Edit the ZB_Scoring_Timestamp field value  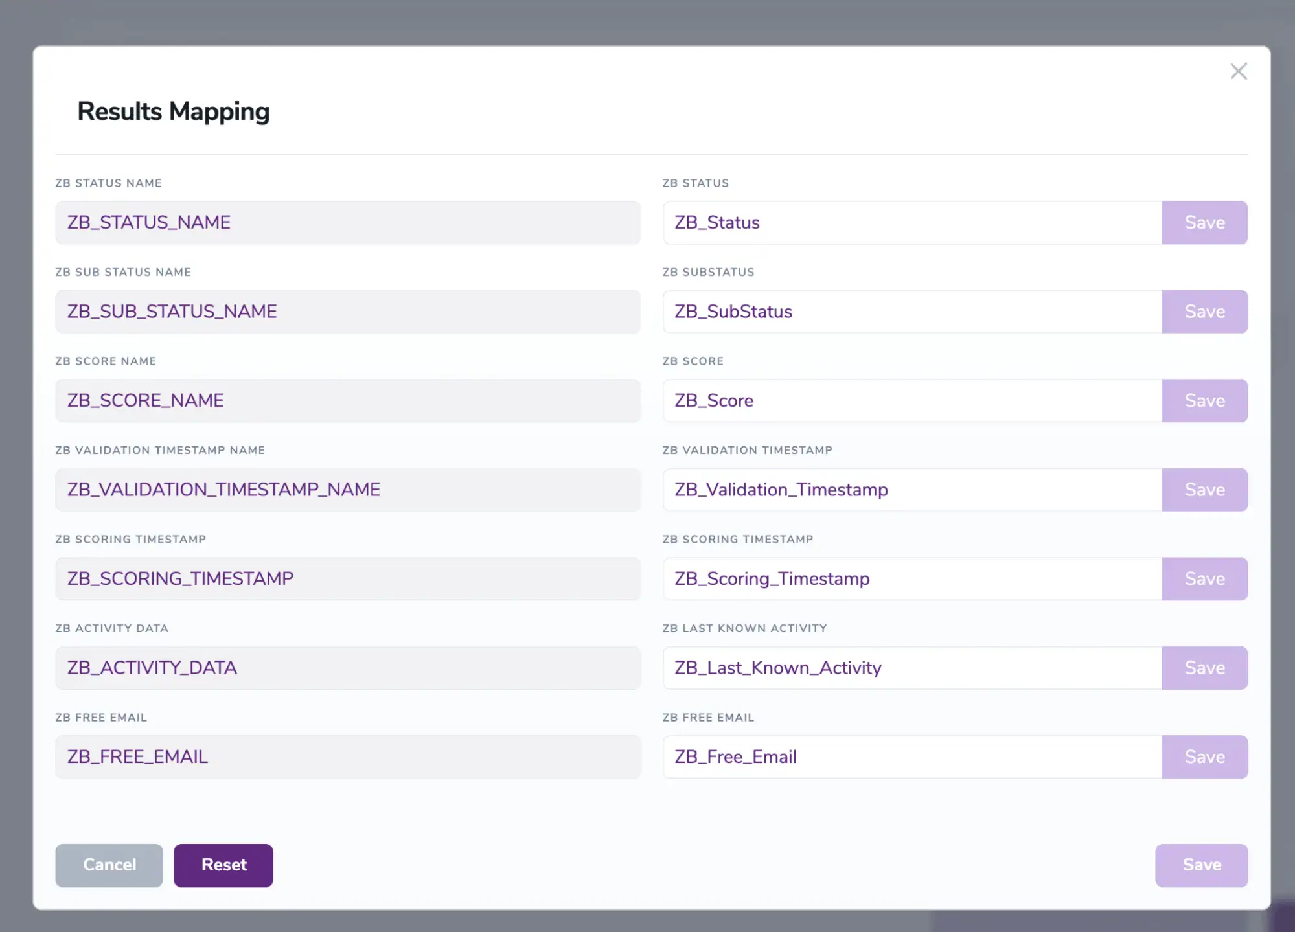coord(907,578)
